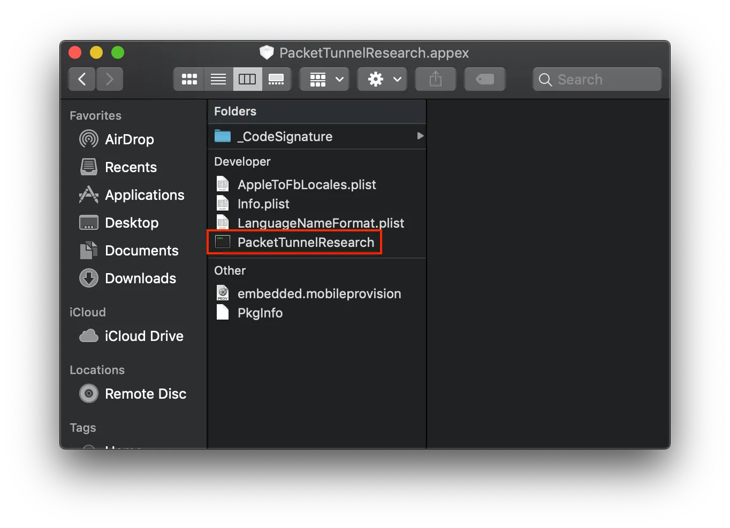
Task: Click the Developer group header
Action: (x=242, y=161)
